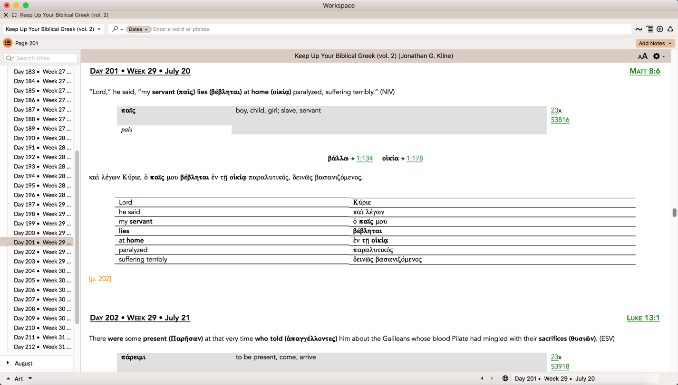Click the Day 202 • Week 29 • July 21 heading
This screenshot has width=678, height=385.
pyautogui.click(x=140, y=318)
